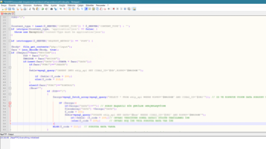Image resolution: width=266 pixels, height=149 pixels.
Task: Create a new file via toolbar icon
Action: (2, 9)
